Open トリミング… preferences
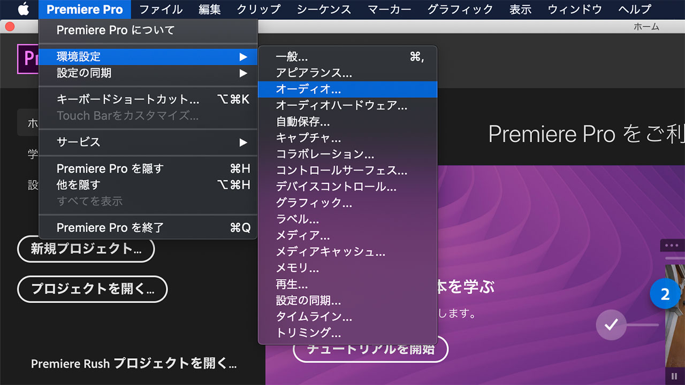 click(x=347, y=333)
